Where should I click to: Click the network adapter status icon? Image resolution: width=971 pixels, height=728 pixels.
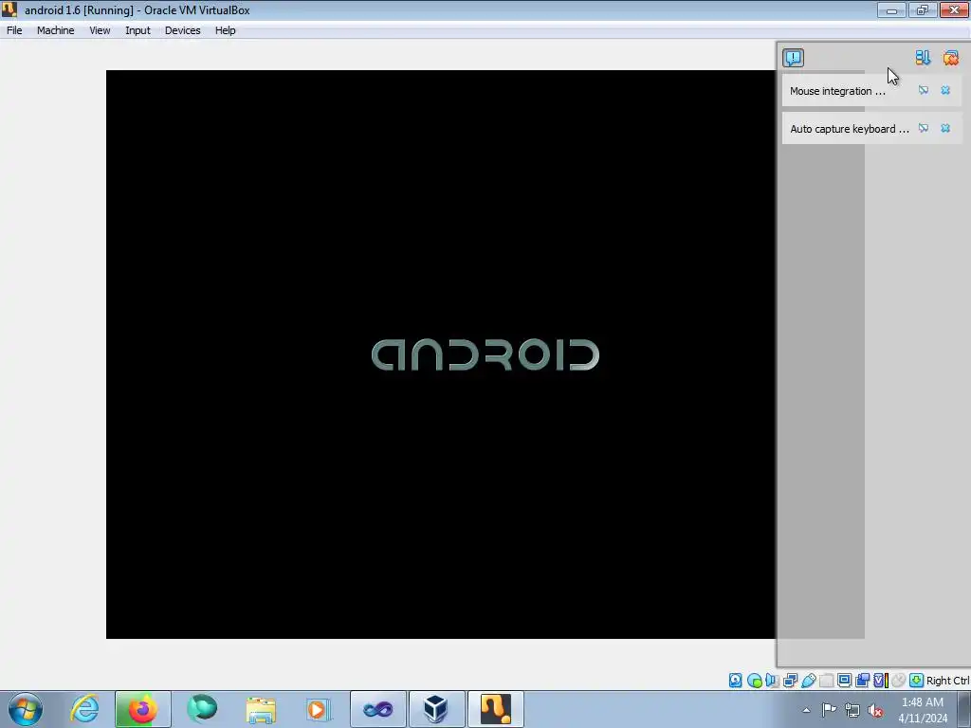790,681
